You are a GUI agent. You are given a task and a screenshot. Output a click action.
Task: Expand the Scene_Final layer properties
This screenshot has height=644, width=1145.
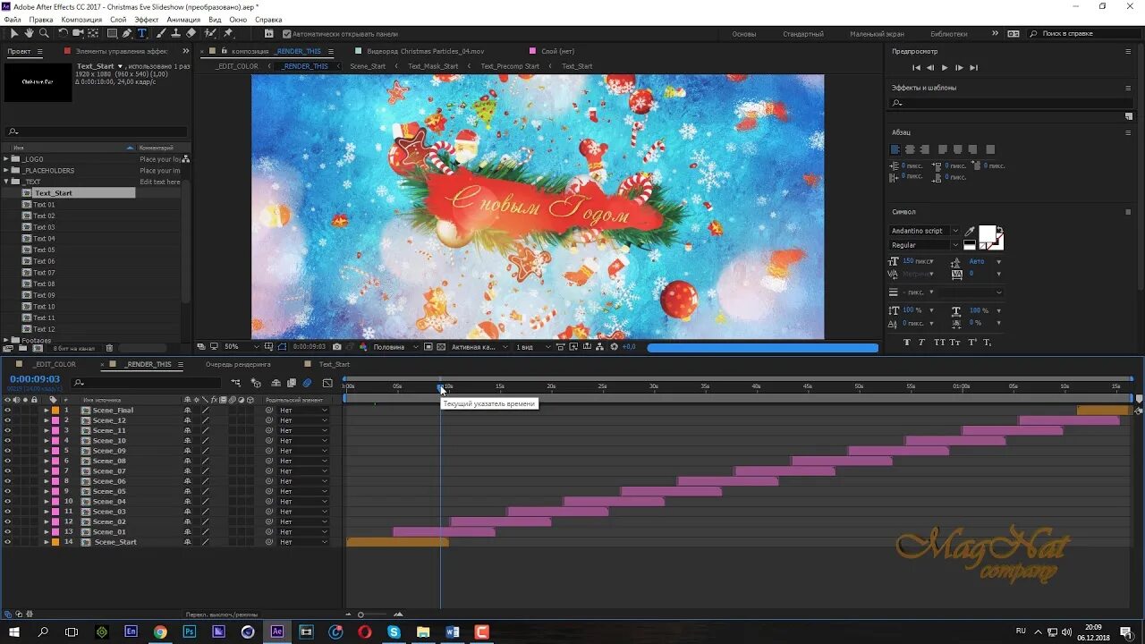[47, 411]
